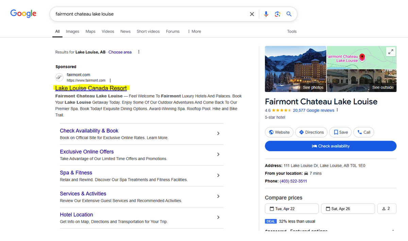Expand Spa & Fitness chevron

tap(218, 175)
